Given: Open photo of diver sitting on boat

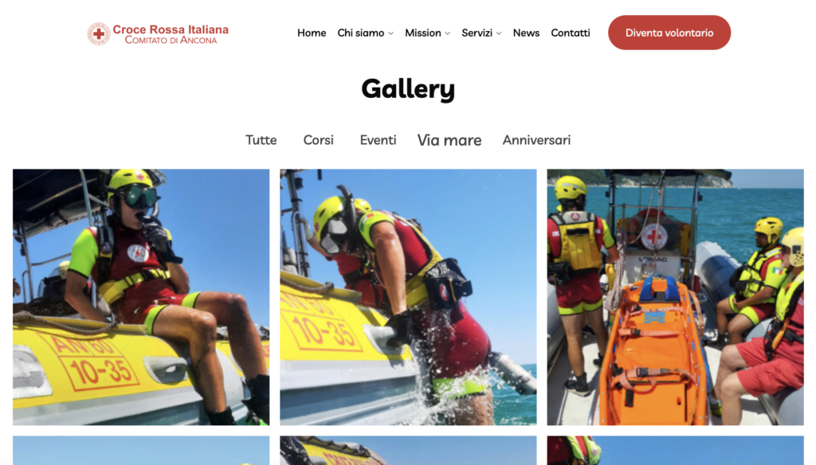Looking at the screenshot, I should pos(141,297).
